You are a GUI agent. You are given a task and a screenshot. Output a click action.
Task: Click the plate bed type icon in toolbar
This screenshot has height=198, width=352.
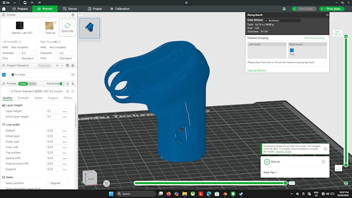(x=284, y=9)
